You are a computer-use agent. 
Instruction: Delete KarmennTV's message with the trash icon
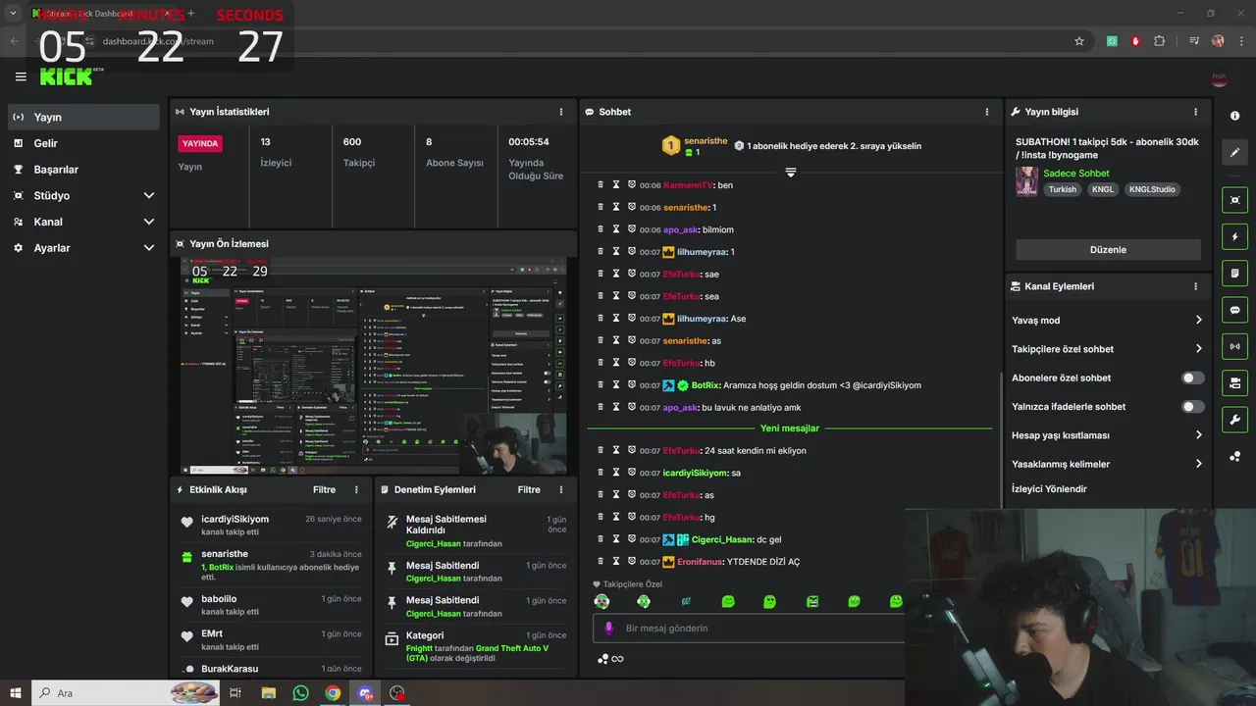click(x=601, y=184)
